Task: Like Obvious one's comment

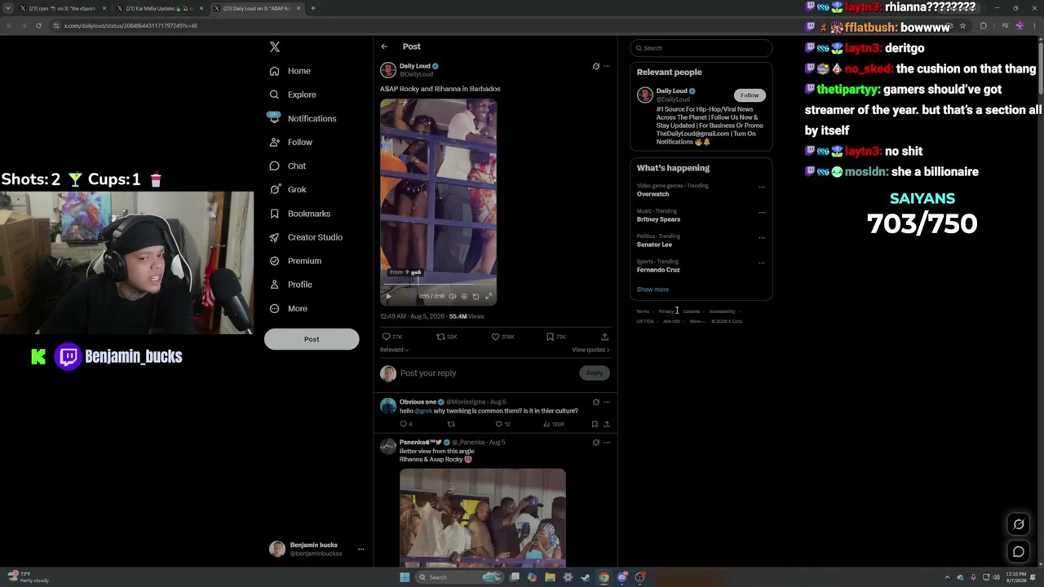Action: 502,424
